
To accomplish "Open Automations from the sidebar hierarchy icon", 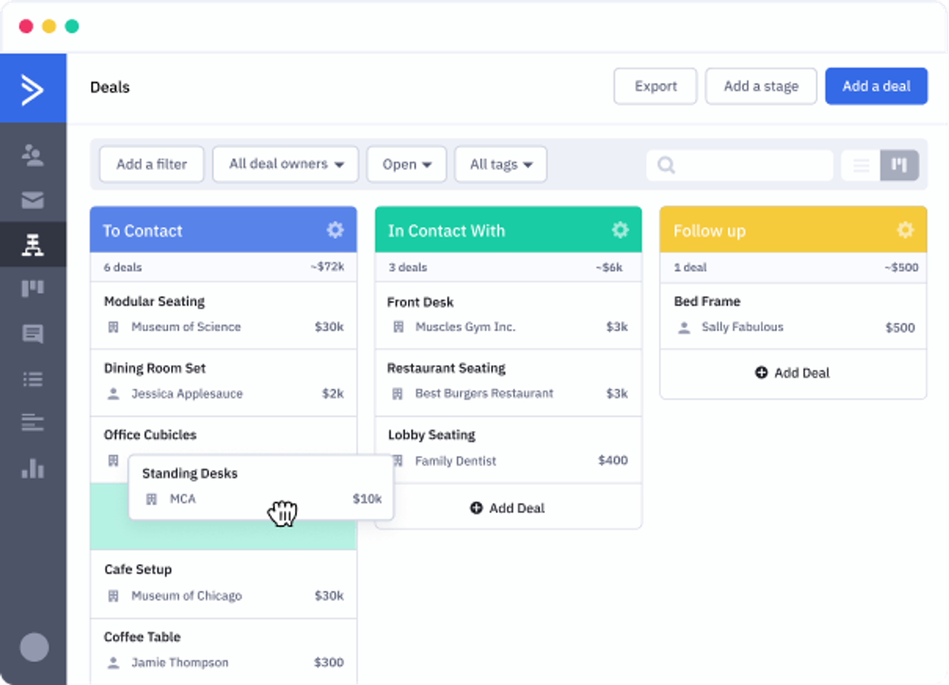I will (33, 244).
